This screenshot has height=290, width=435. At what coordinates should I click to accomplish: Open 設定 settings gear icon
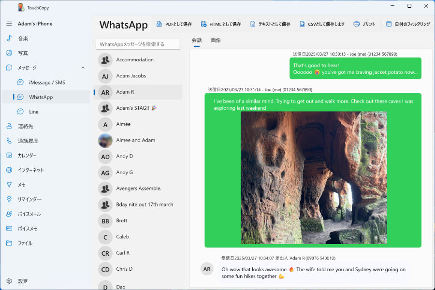(9, 281)
